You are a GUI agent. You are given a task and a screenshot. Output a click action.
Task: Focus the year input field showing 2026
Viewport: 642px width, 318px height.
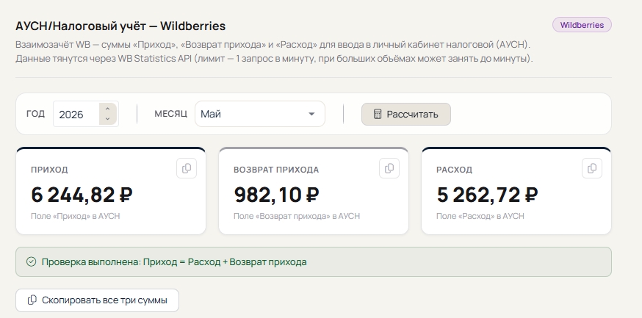76,114
